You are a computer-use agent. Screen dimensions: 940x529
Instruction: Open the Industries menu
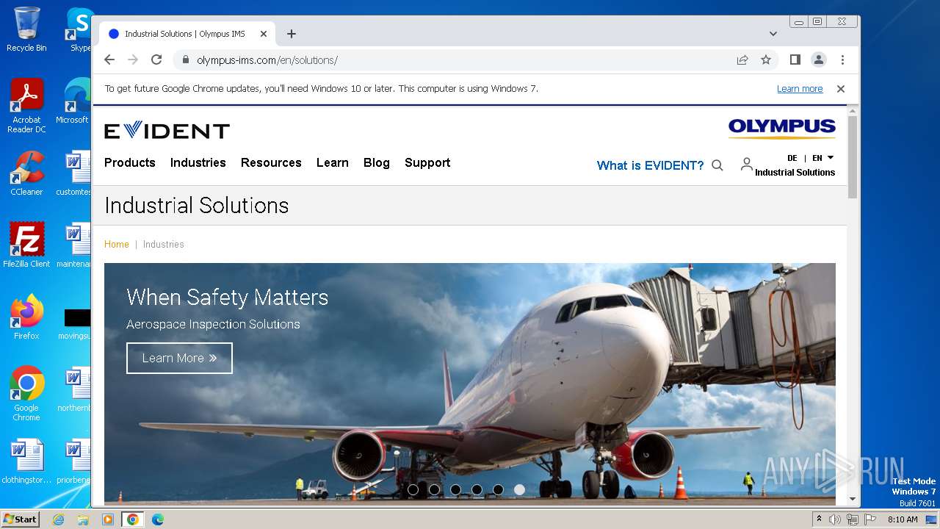pos(198,163)
